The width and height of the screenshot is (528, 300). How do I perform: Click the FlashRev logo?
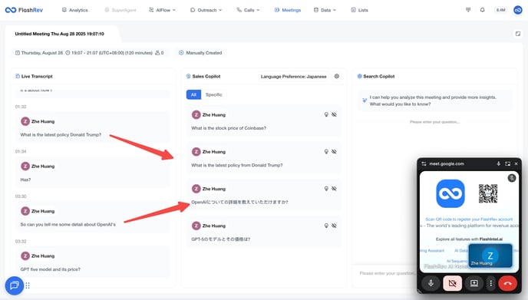pos(24,10)
